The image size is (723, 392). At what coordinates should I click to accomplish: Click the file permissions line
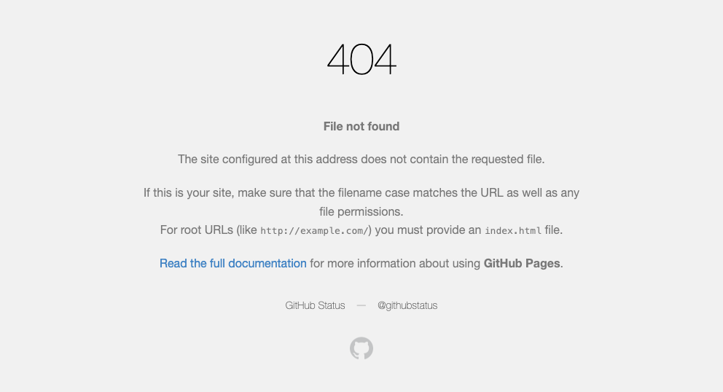pos(361,212)
